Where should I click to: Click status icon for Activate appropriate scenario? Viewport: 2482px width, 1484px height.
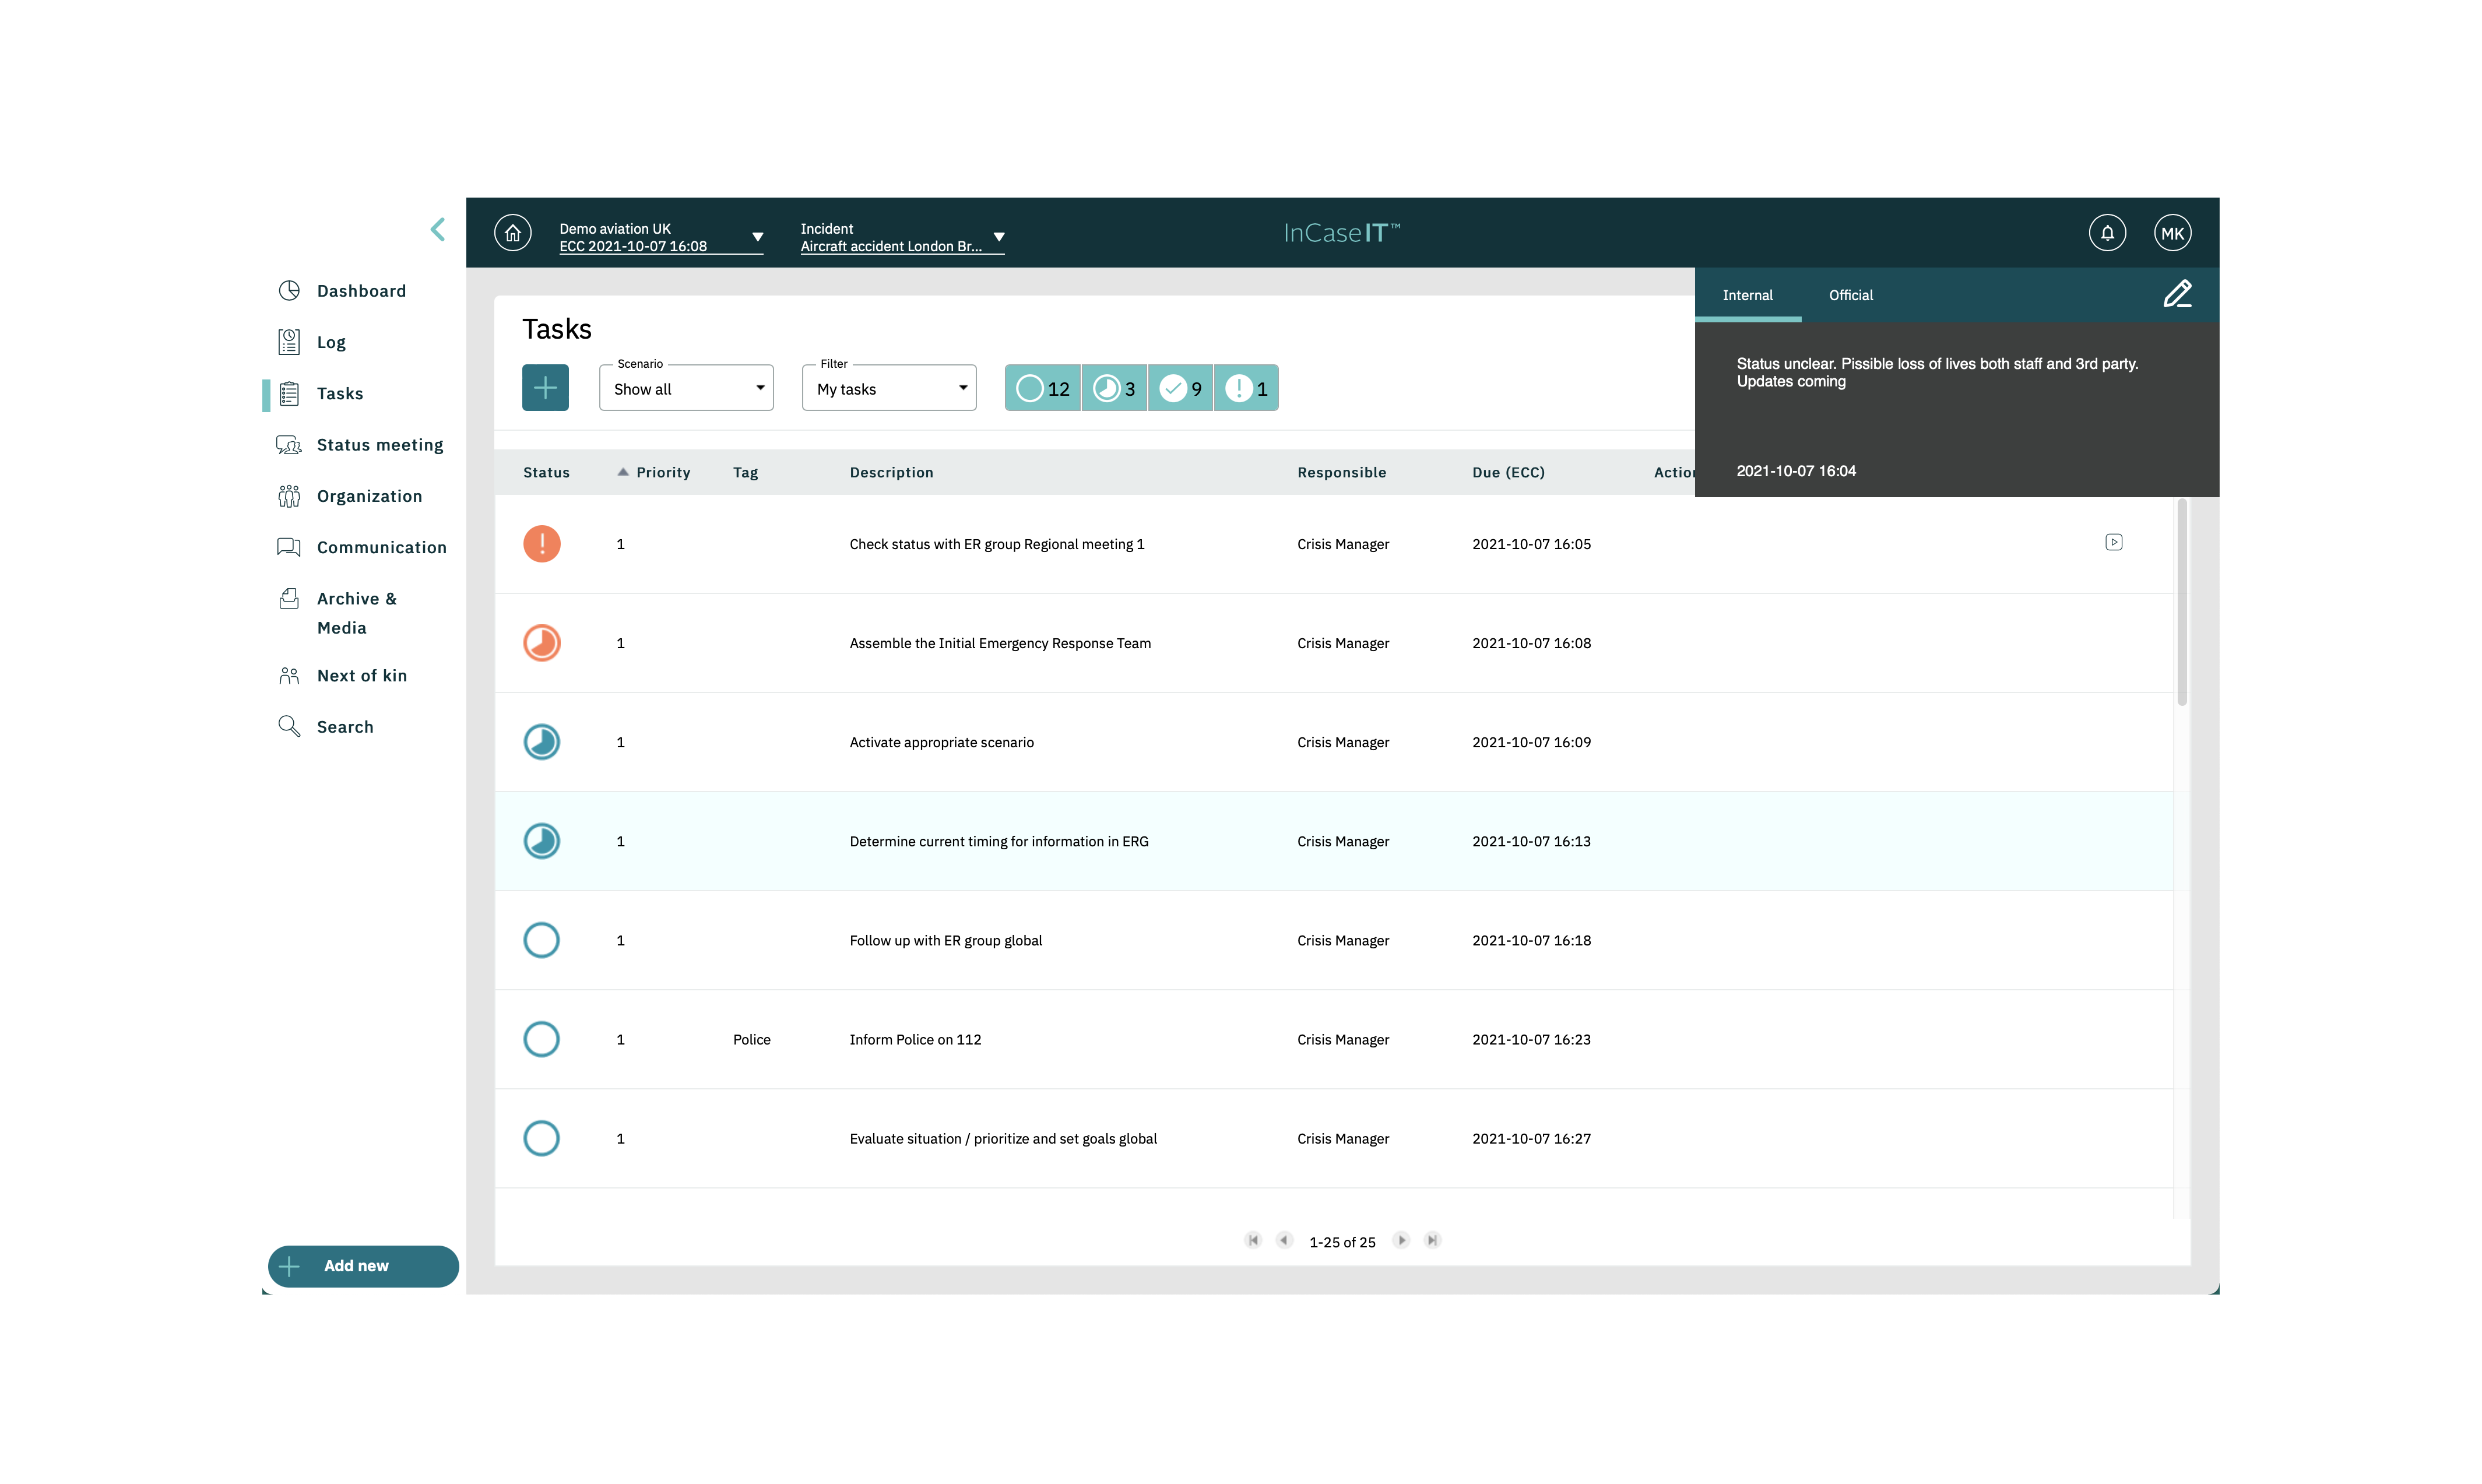pos(542,742)
